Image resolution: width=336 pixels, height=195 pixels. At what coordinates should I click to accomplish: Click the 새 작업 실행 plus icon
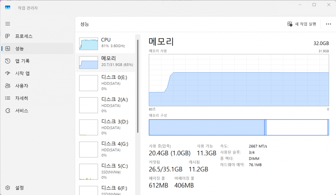coord(290,24)
